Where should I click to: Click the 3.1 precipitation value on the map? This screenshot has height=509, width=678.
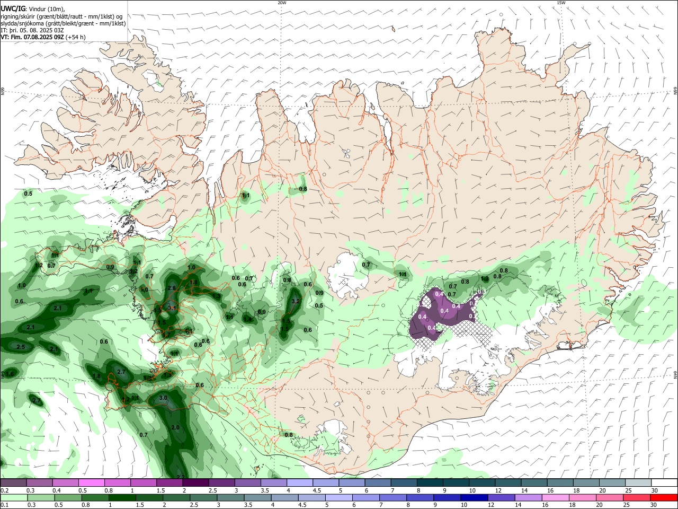pyautogui.click(x=172, y=308)
